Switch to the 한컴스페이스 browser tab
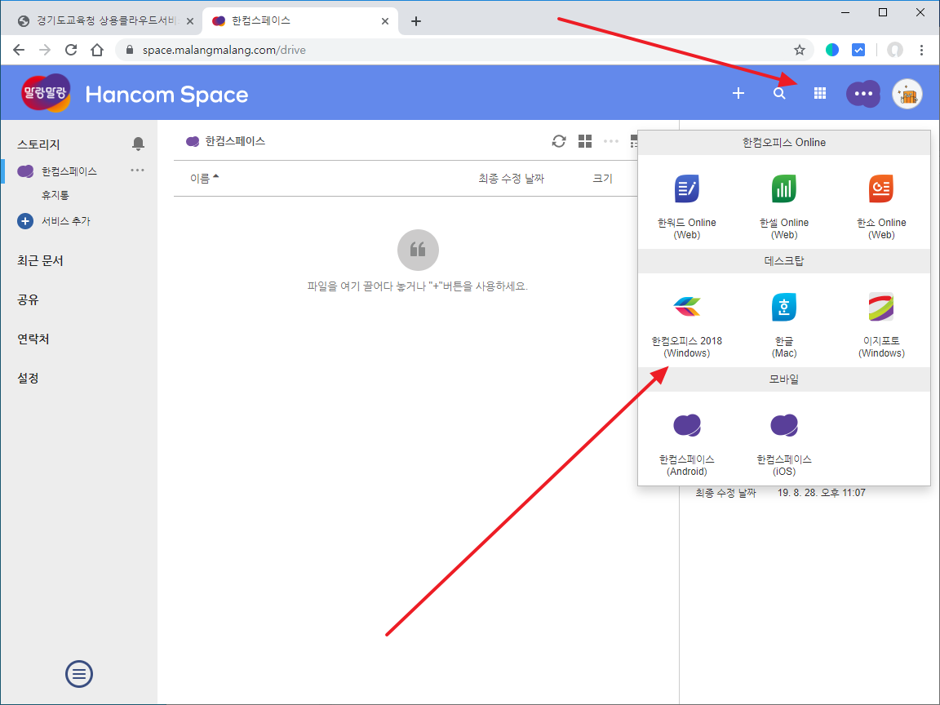940x705 pixels. pos(299,21)
